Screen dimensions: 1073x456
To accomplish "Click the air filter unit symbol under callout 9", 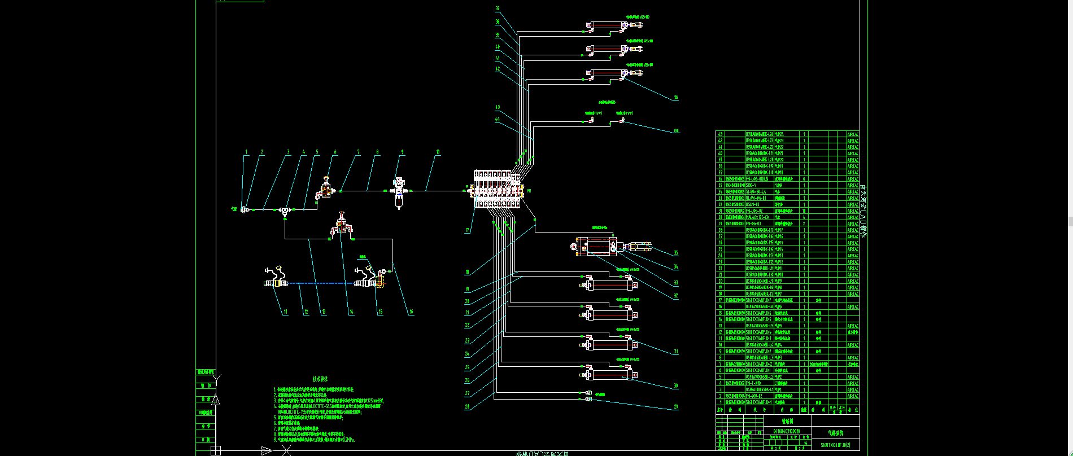I will coord(399,191).
